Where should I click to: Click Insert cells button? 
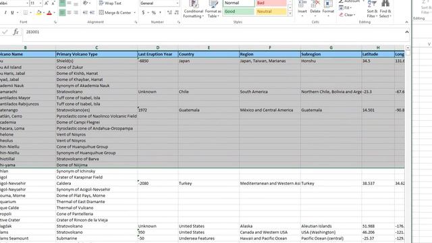302,9
